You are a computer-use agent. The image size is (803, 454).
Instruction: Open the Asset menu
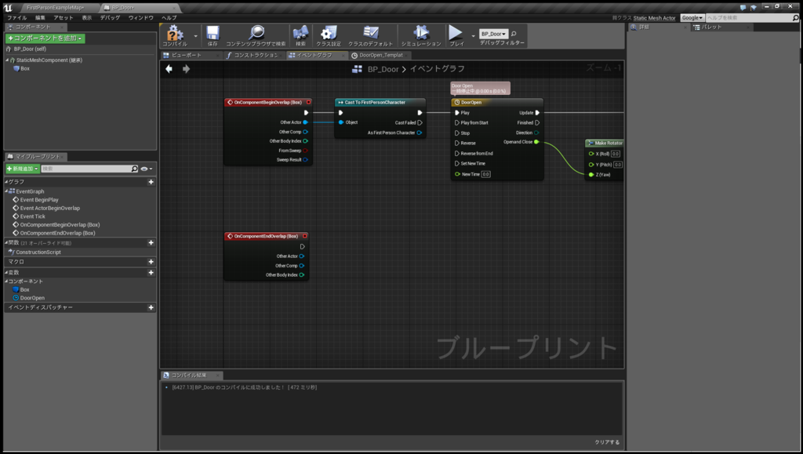pos(63,17)
